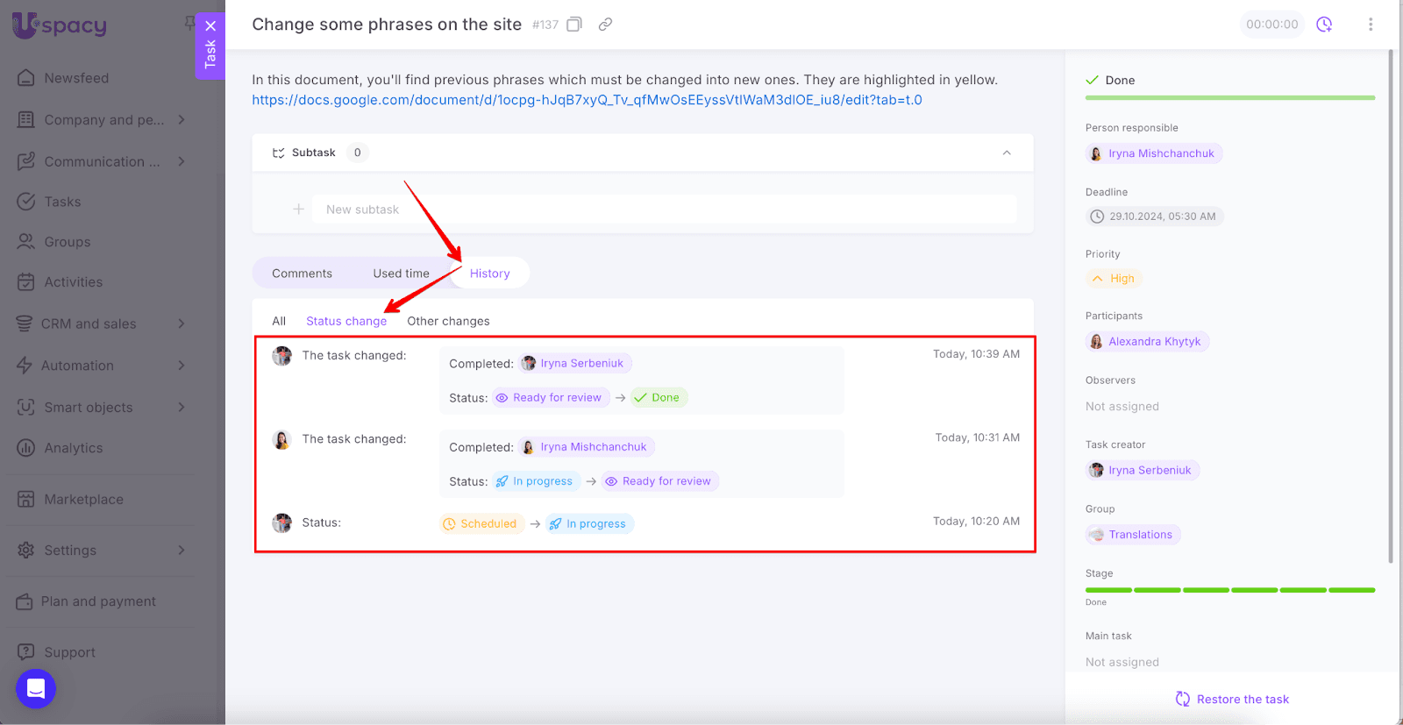This screenshot has width=1403, height=725.
Task: Open the Done status selector
Action: point(1120,80)
